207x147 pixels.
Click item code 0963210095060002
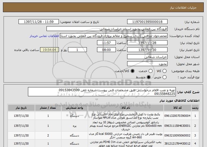coord(177,135)
